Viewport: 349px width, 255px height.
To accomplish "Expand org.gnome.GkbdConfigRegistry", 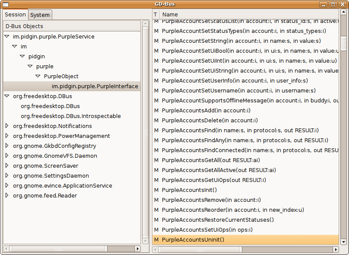I will 7,146.
